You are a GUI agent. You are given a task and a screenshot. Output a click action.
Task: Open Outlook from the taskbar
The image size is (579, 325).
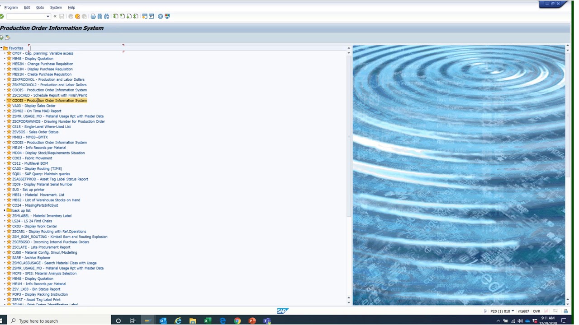(x=163, y=321)
